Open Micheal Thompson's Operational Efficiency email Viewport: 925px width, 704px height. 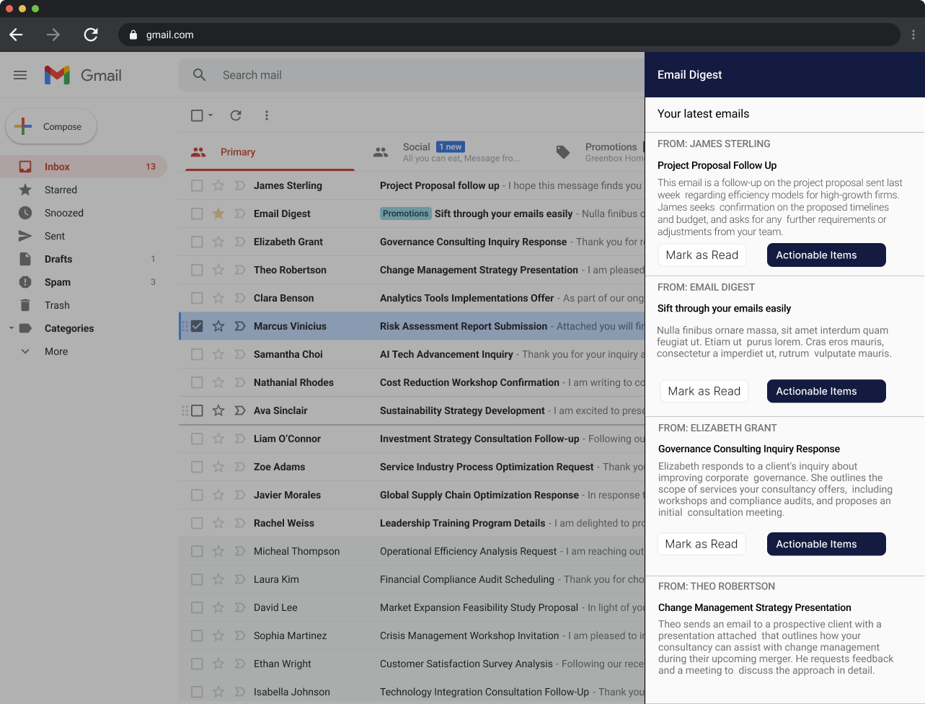(x=412, y=551)
